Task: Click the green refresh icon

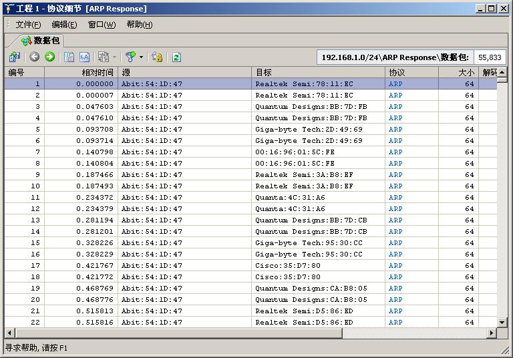Action: click(x=176, y=57)
